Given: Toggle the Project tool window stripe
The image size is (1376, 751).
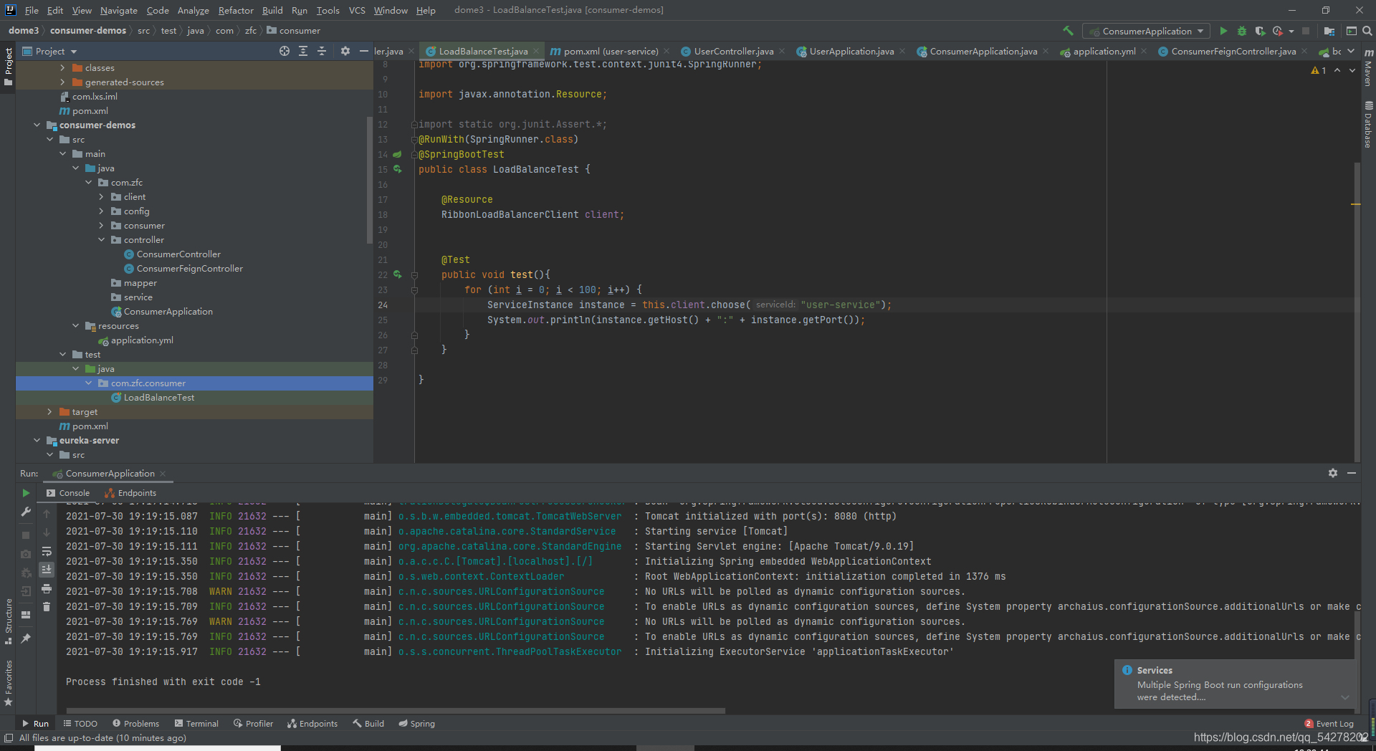Looking at the screenshot, I should [x=8, y=67].
